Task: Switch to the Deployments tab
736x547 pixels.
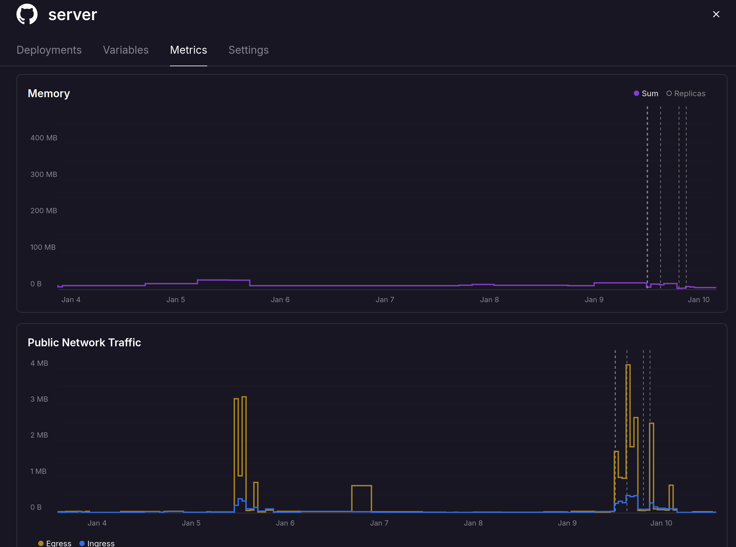Action: (49, 50)
